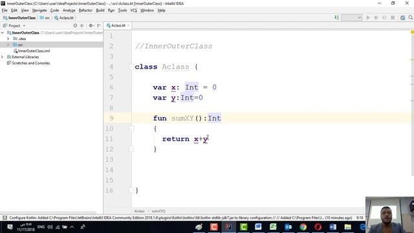Close the Aclass.kt editor tab
Viewport: 414px width, 233px height.
click(x=128, y=25)
